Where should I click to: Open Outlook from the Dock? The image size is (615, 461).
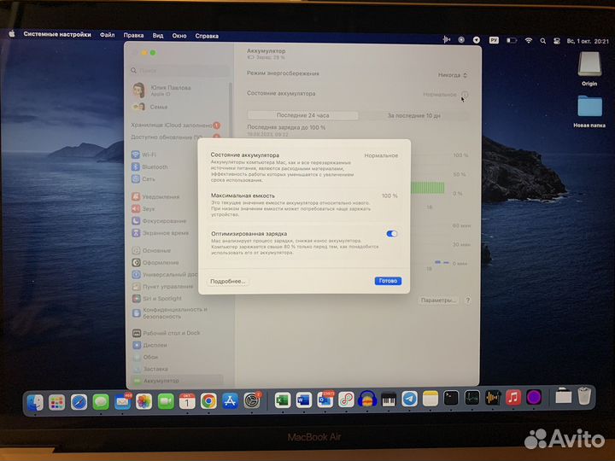325,400
